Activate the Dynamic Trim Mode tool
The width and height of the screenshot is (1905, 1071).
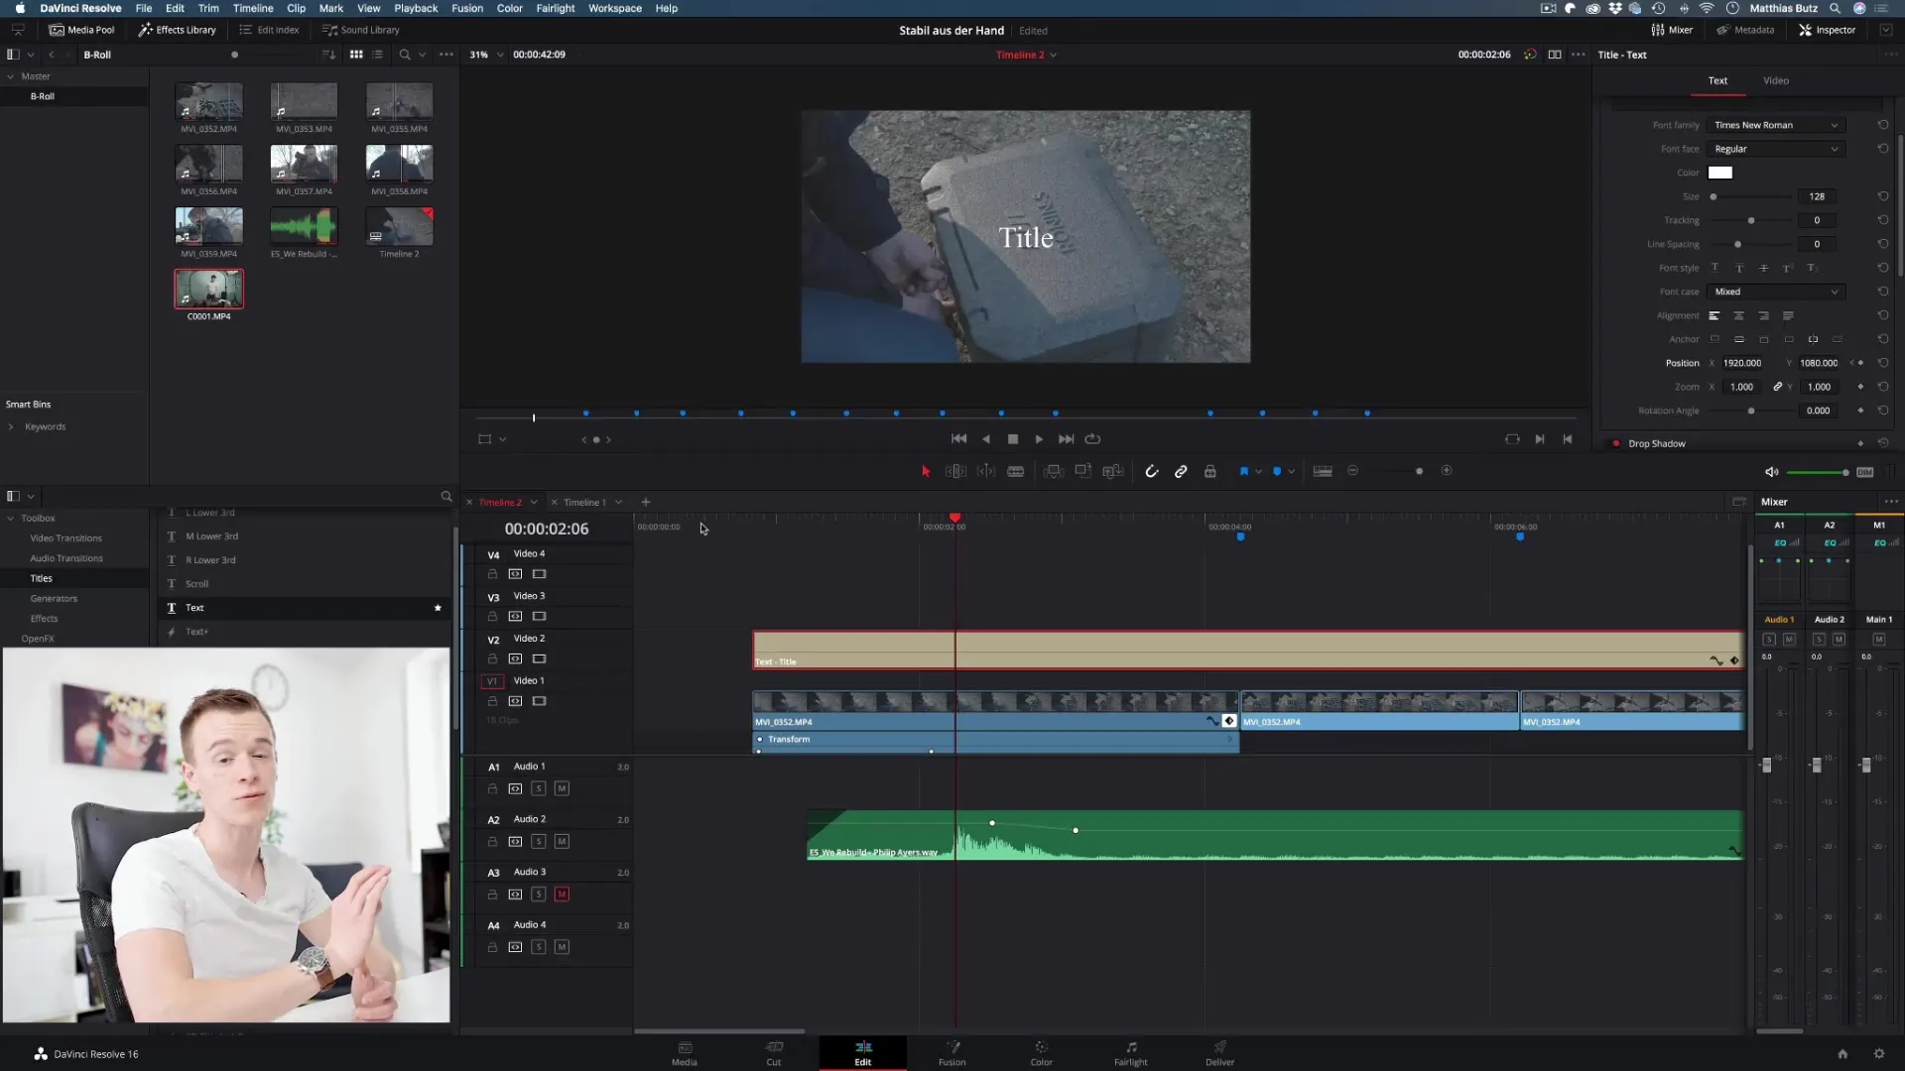[x=986, y=472]
